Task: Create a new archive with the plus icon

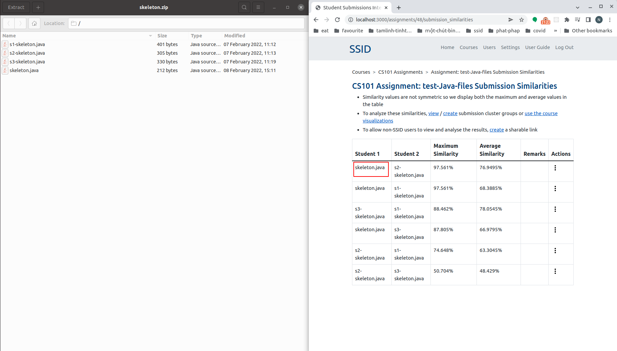Action: tap(38, 7)
